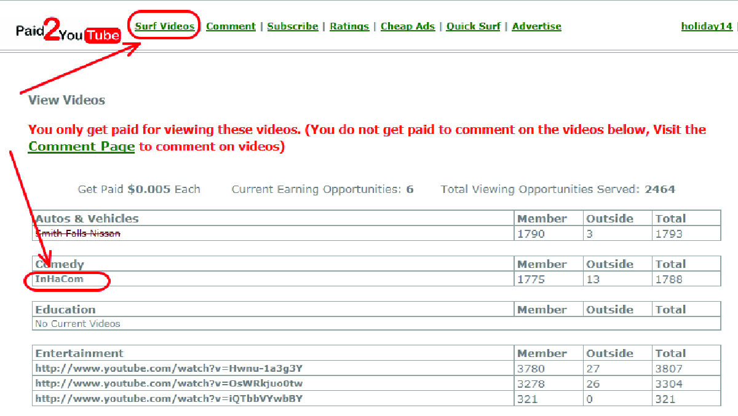
Task: Open the crossed-out Smith Falls Nissan entry
Action: tap(77, 234)
